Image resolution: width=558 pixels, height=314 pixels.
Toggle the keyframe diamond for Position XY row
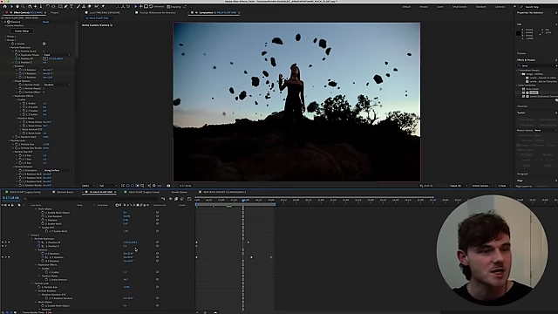pyautogui.click(x=6, y=242)
